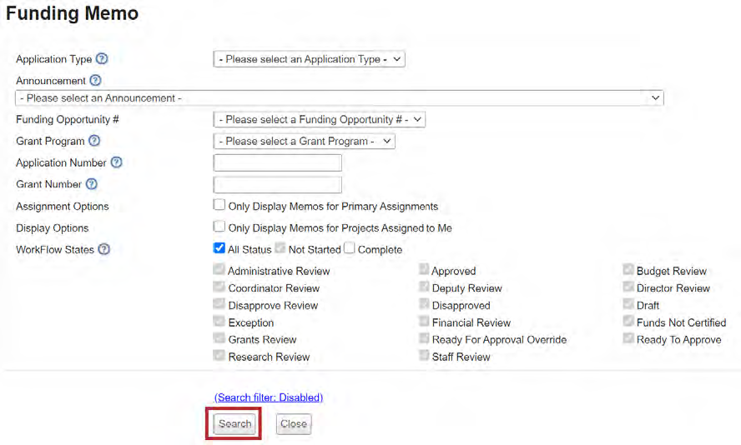Select the Administrative Review checkbox
This screenshot has height=445, width=741.
[x=219, y=270]
